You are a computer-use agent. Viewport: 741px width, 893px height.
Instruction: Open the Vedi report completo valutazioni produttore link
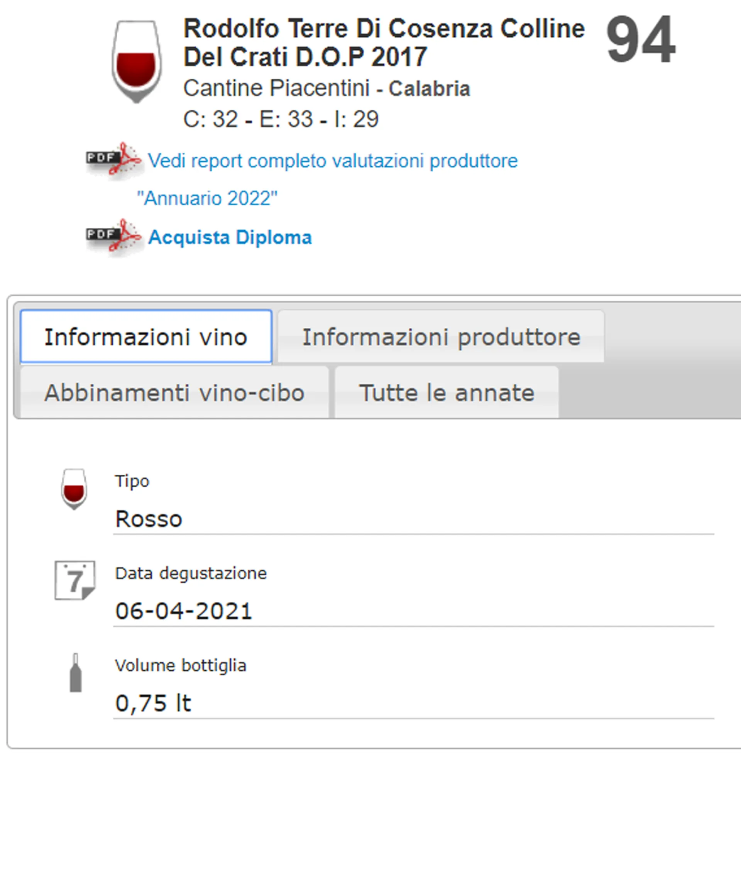click(x=333, y=161)
